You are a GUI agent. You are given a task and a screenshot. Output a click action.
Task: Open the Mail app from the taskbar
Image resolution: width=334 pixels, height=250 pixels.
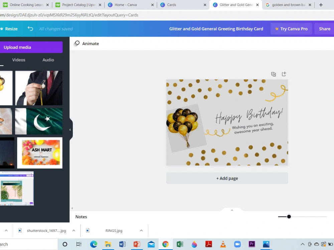pos(151,244)
